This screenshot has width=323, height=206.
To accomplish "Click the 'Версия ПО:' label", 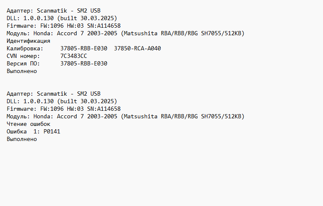I will 23,63.
